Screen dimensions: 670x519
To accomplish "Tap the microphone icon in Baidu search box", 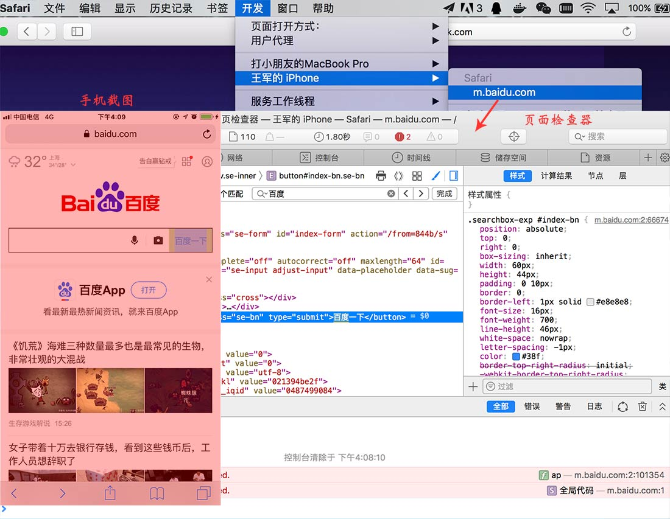I will coord(134,241).
